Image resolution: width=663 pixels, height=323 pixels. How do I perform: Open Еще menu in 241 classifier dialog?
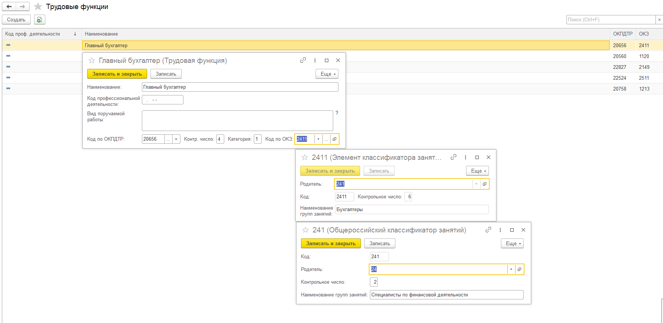pos(512,244)
